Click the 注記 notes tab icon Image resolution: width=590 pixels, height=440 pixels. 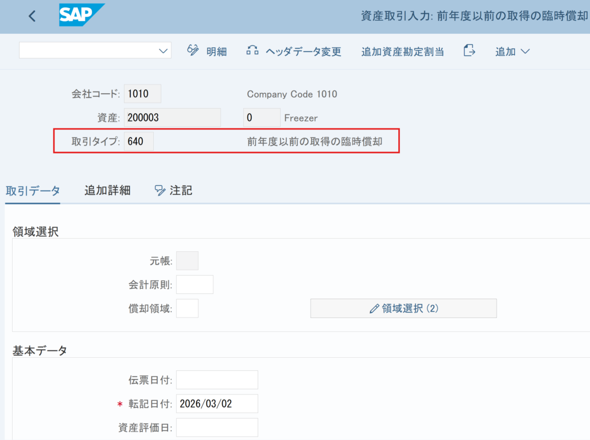[160, 190]
